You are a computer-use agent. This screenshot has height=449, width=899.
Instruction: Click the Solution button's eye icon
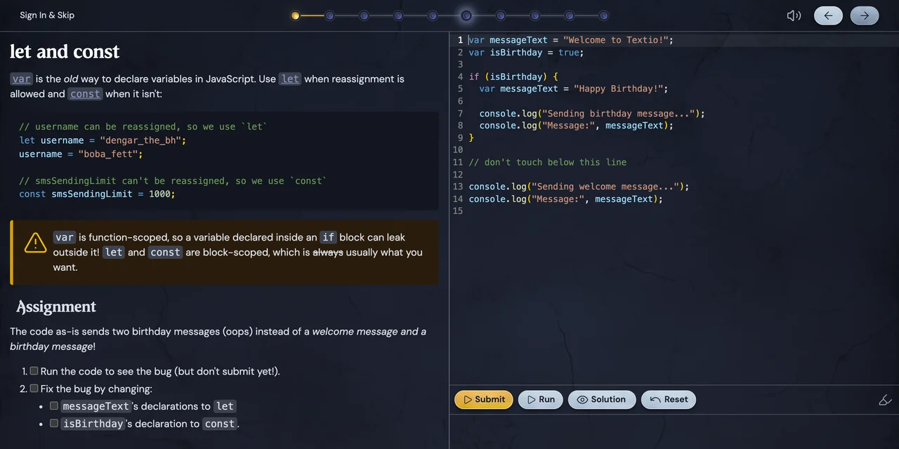point(582,399)
